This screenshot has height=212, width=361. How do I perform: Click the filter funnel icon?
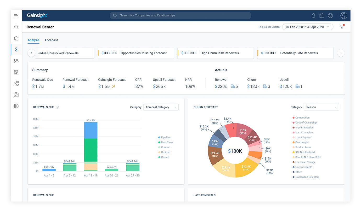(342, 27)
